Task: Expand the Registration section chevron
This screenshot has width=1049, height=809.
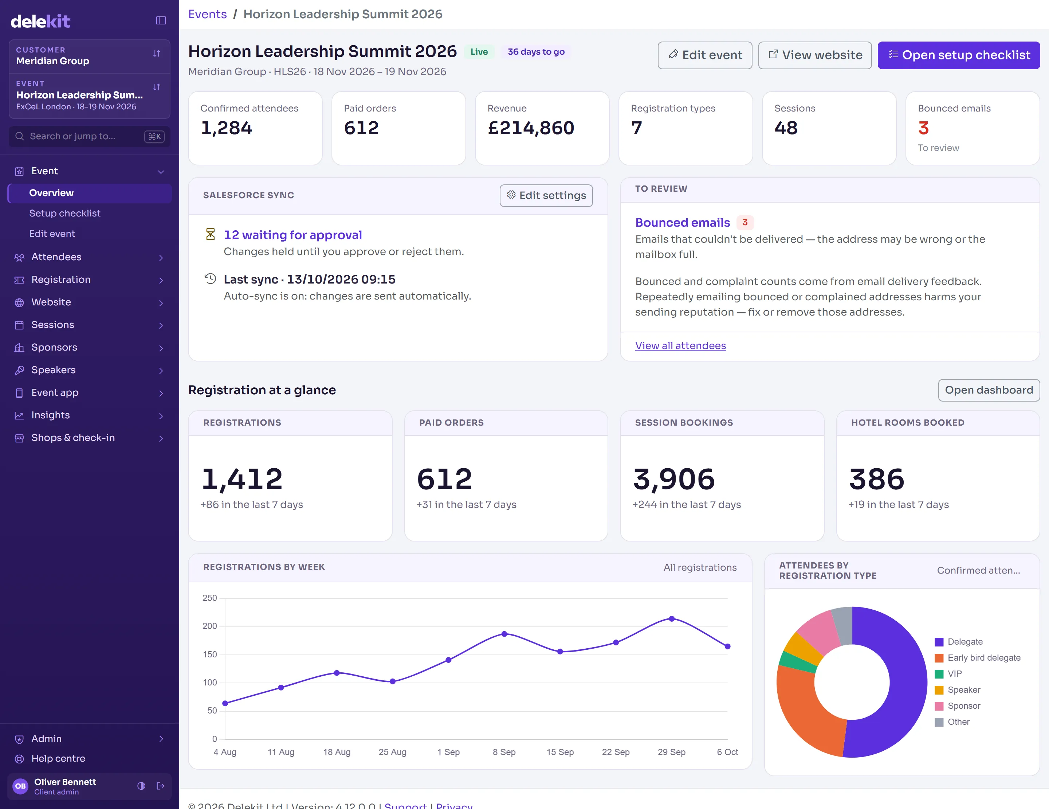Action: [161, 280]
